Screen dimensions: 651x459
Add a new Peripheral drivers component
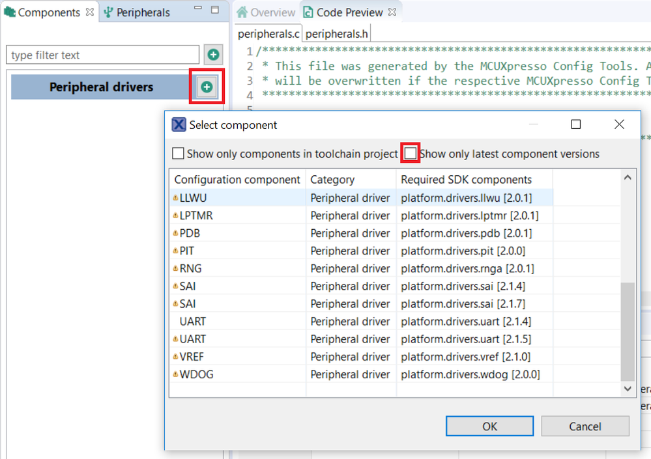(207, 87)
